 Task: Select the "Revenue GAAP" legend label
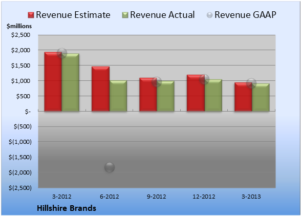click(x=245, y=15)
